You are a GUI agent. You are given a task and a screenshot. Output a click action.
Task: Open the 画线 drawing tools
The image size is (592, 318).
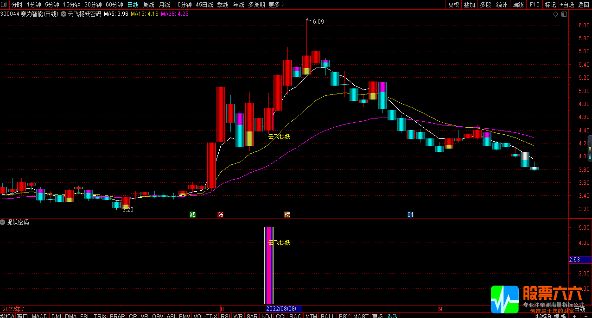click(518, 5)
